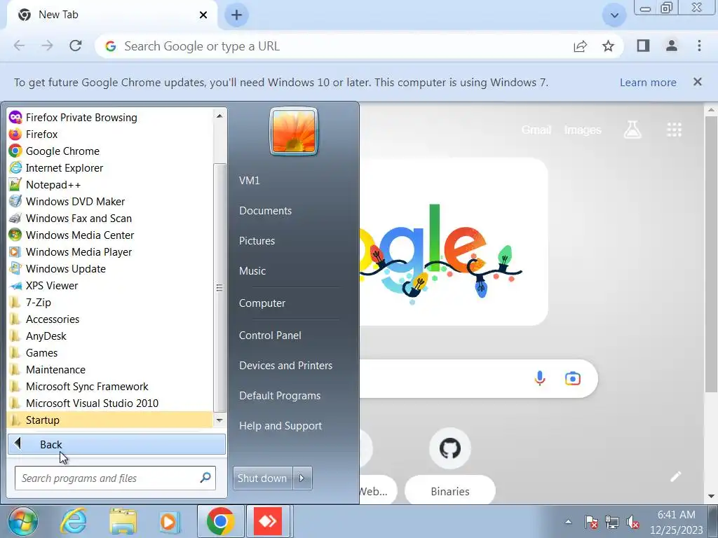Customize the page with the pencil icon
Image resolution: width=718 pixels, height=538 pixels.
click(x=676, y=476)
